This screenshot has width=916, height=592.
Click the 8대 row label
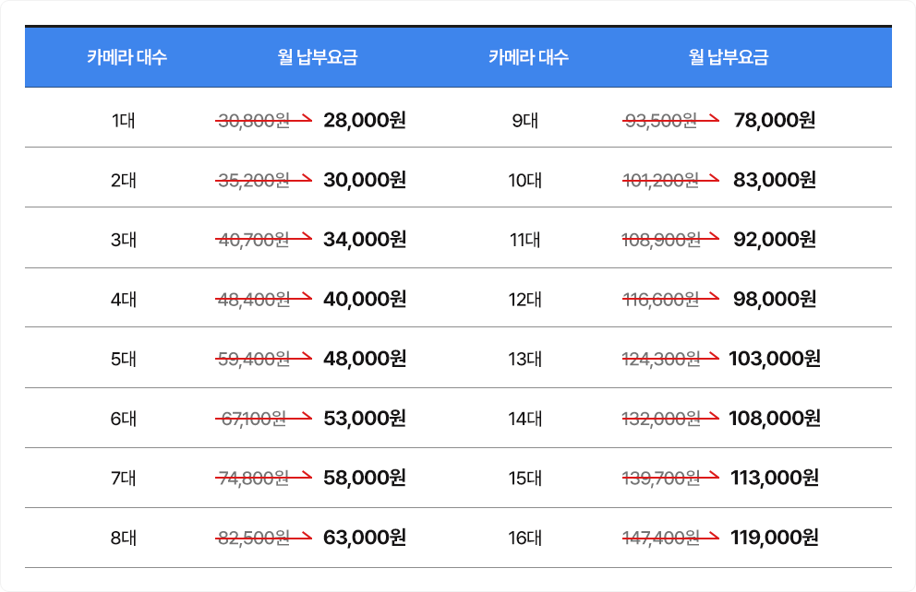click(123, 538)
